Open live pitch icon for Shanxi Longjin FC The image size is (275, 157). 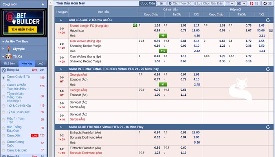(135, 26)
